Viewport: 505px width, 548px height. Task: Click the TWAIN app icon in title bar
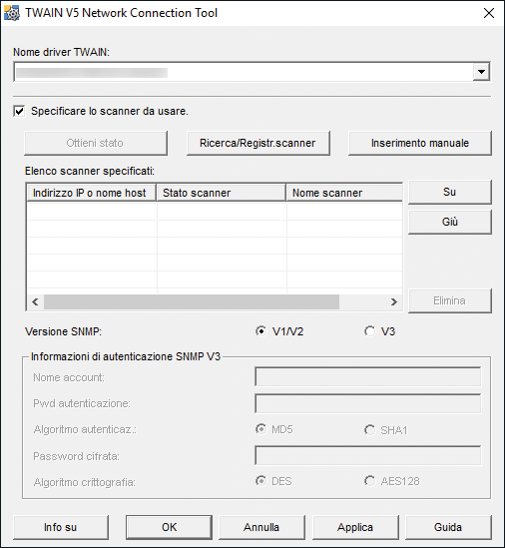[x=12, y=13]
